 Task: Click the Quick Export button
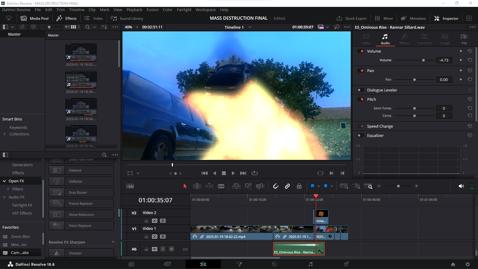click(352, 19)
